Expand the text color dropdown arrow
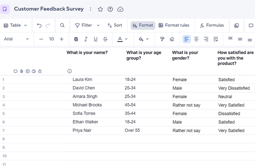The width and height of the screenshot is (255, 166). pyautogui.click(x=126, y=39)
